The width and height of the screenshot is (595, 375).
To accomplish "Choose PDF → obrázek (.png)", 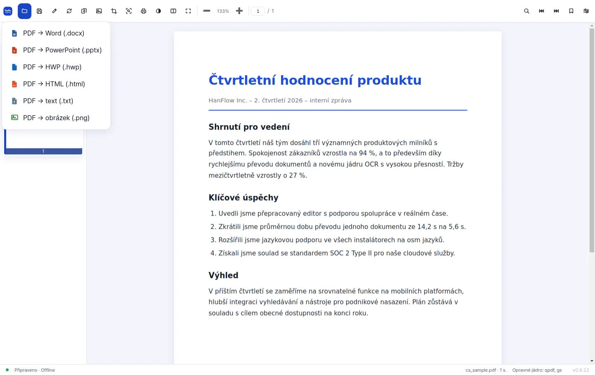I will [56, 118].
